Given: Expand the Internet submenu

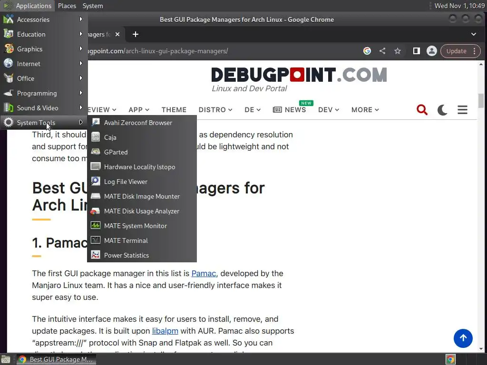Looking at the screenshot, I should tap(44, 64).
